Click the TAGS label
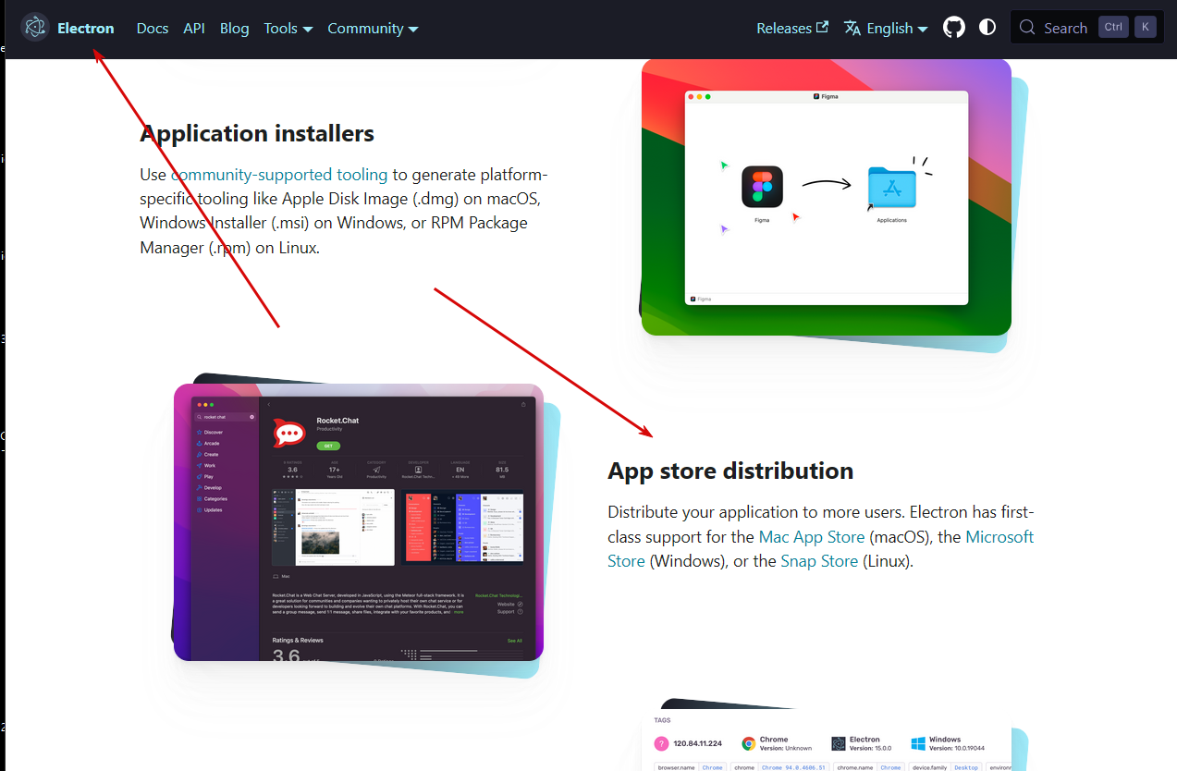 (662, 720)
